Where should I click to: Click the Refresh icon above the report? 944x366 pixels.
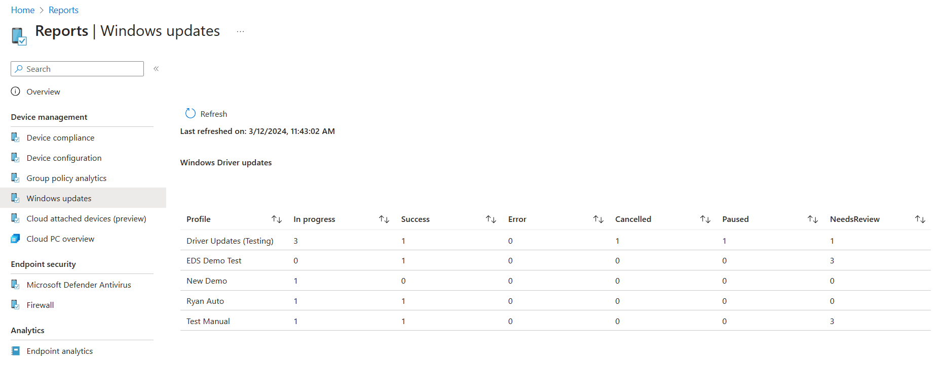coord(190,113)
